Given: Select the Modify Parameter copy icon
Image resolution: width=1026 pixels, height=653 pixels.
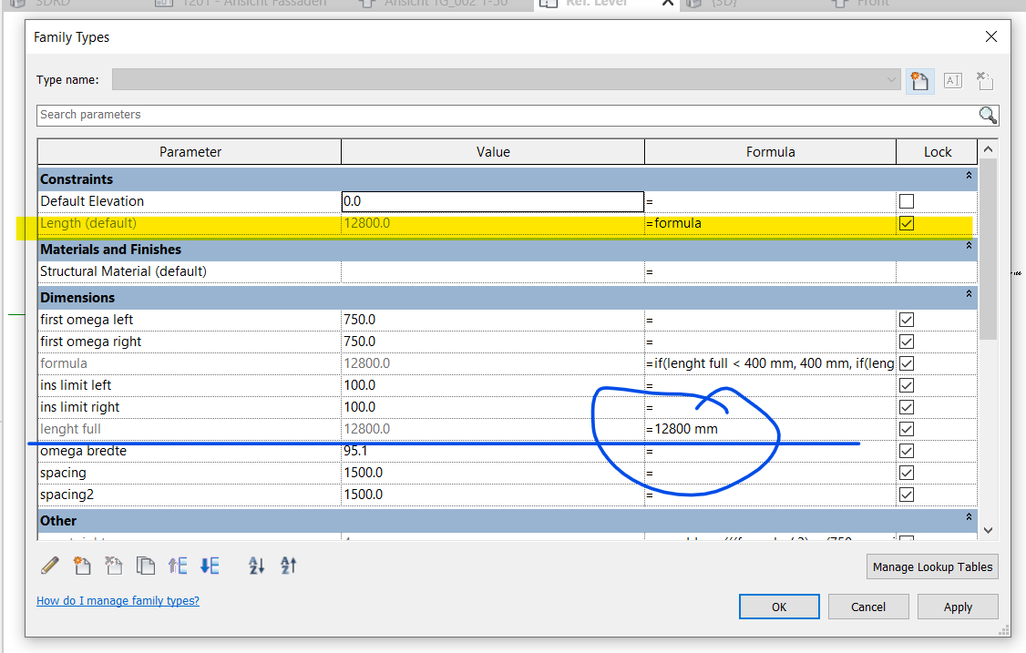Looking at the screenshot, I should [145, 566].
